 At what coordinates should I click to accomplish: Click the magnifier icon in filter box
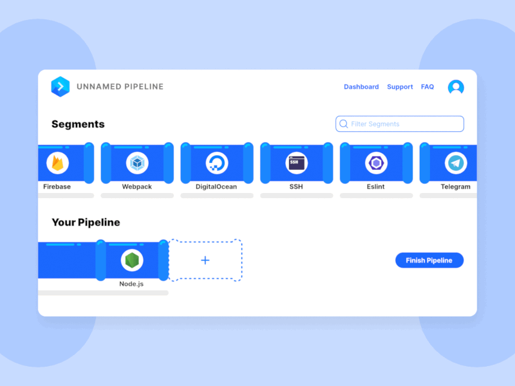[344, 124]
